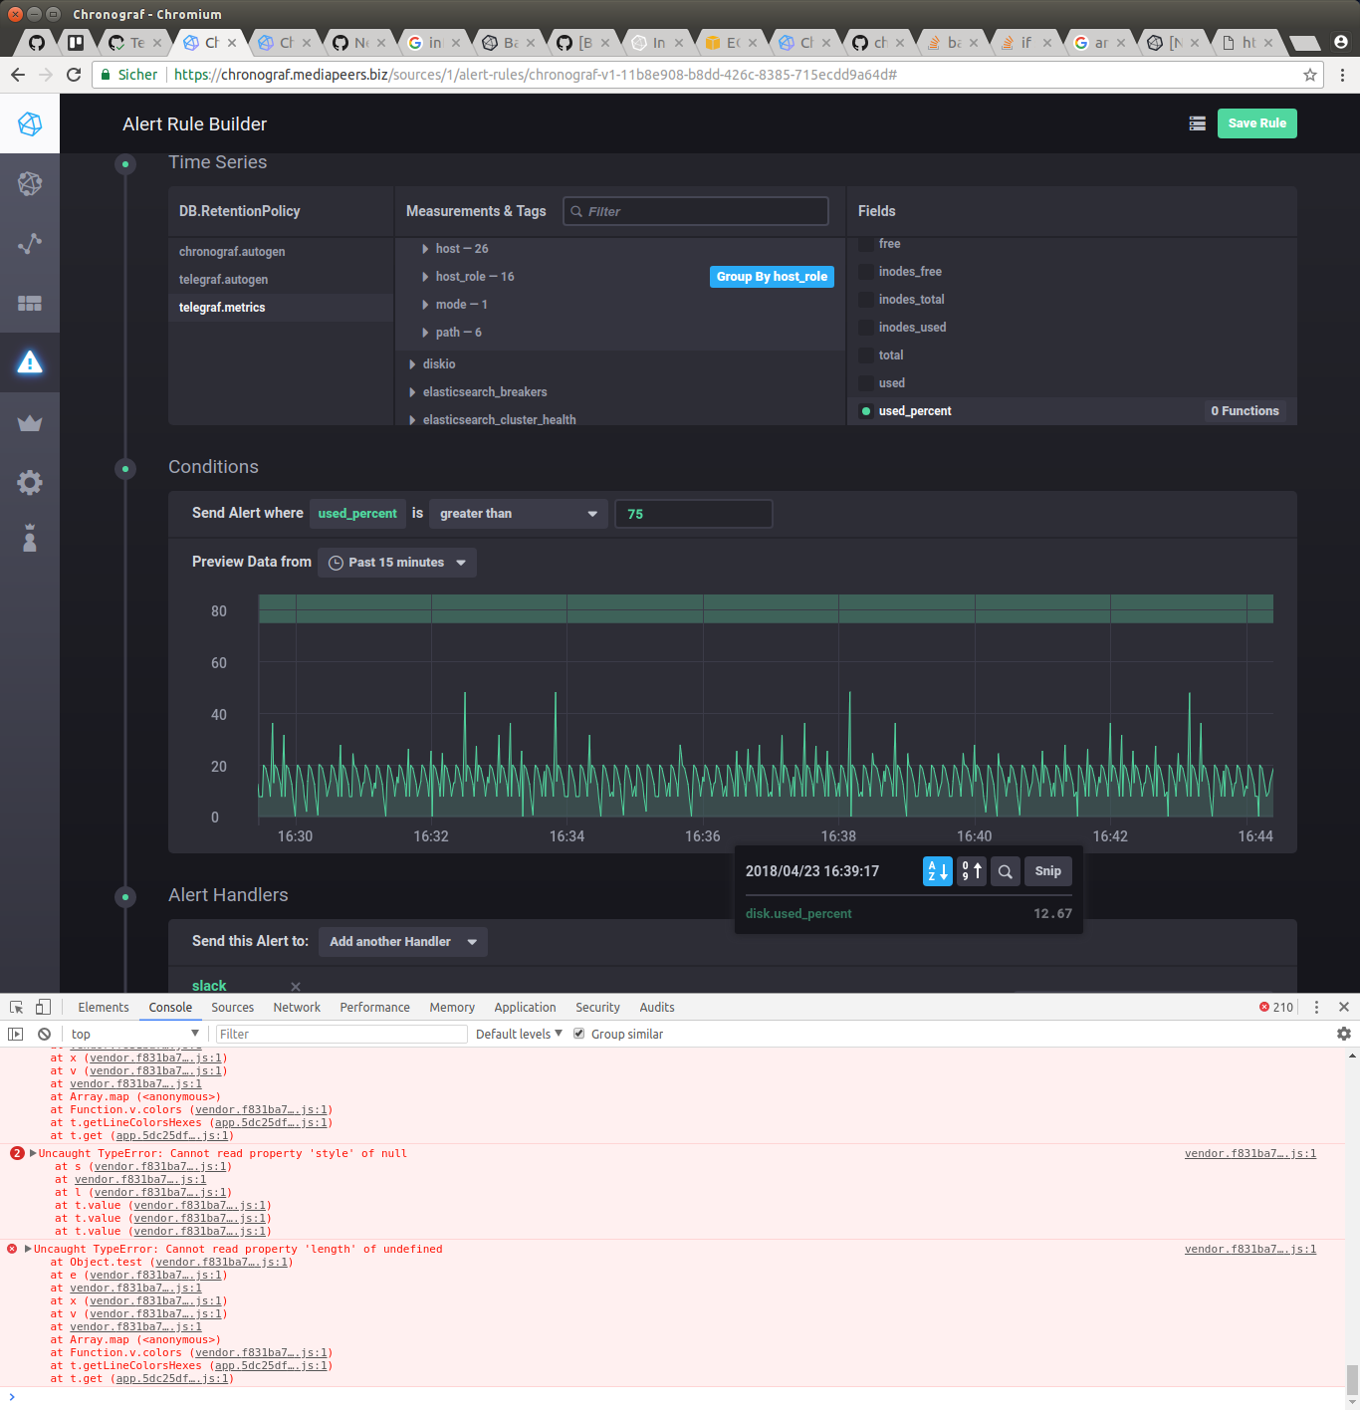Image resolution: width=1360 pixels, height=1410 pixels.
Task: Click the Save Rule button
Action: coord(1256,122)
